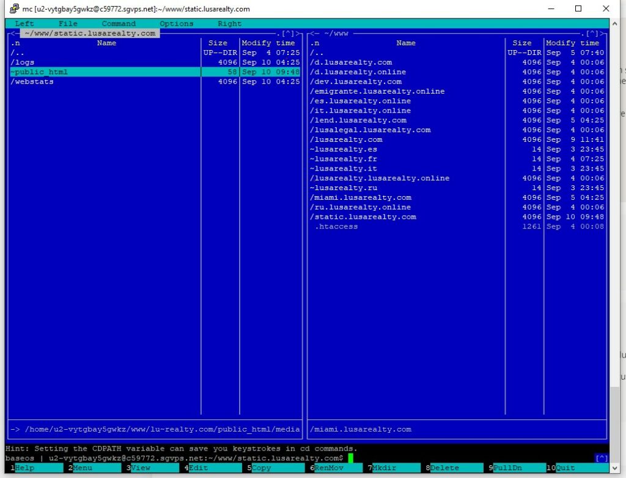
Task: Click right panel history forward arrow
Action: coord(602,34)
